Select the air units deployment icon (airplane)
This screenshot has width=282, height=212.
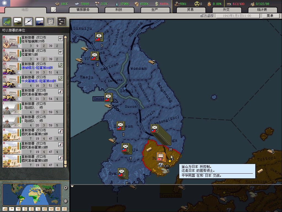tap(28, 22)
